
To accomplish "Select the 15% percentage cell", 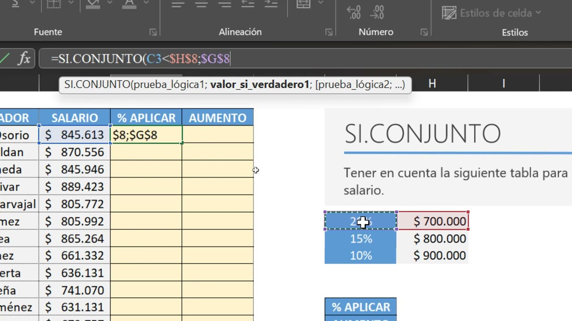I will (x=361, y=239).
